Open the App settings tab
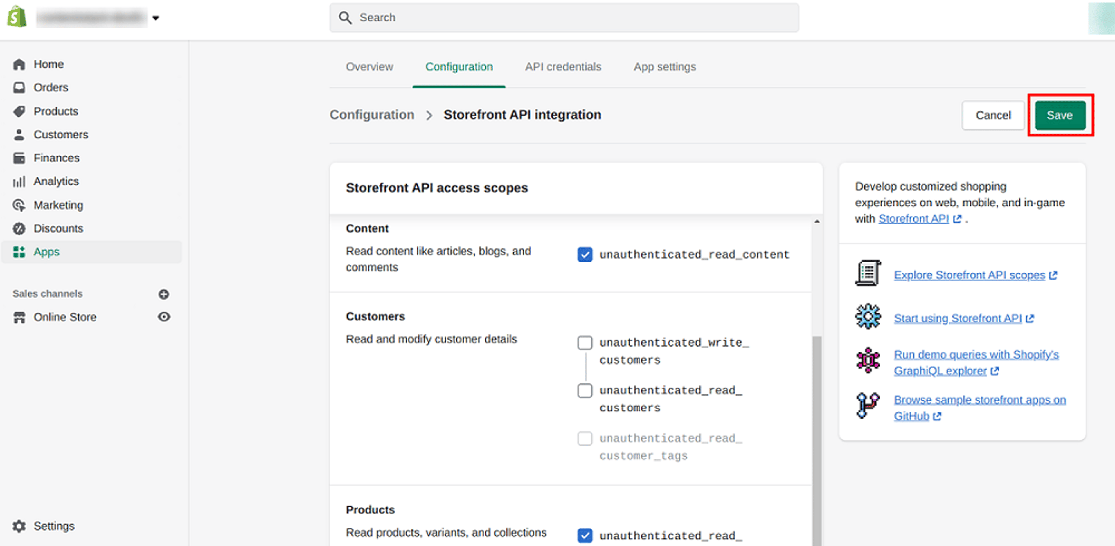The image size is (1115, 546). coord(664,67)
